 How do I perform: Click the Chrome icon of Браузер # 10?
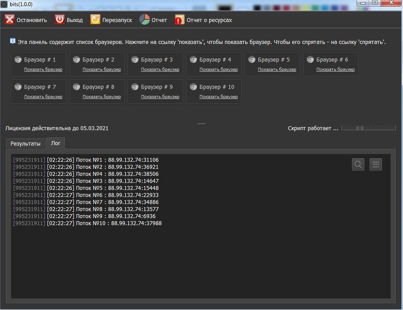coord(193,87)
